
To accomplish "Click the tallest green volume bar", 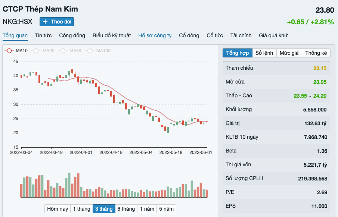I will [x=69, y=185].
